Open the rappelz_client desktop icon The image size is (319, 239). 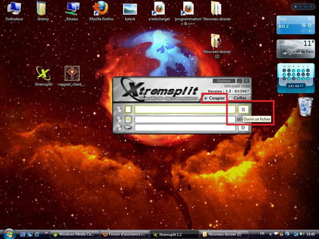click(x=72, y=76)
